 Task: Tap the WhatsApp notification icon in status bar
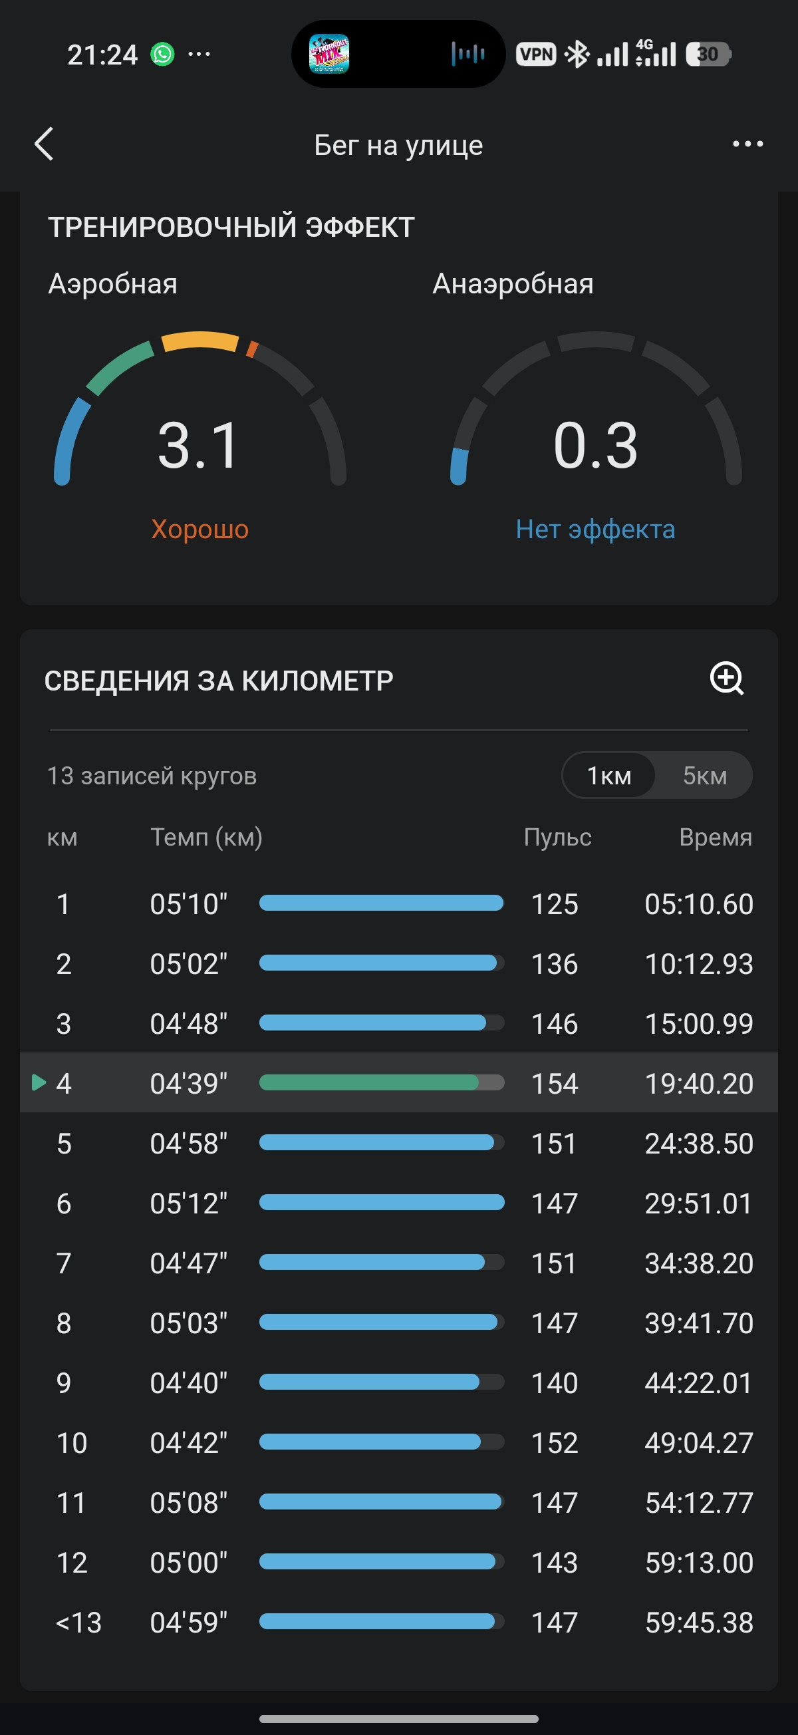pyautogui.click(x=162, y=55)
